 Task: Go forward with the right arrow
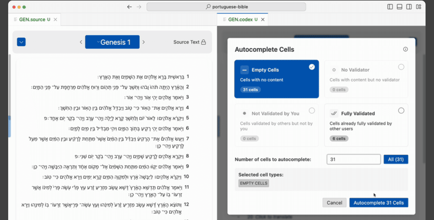tap(139, 7)
